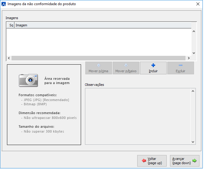Click the images list scroll up arrow

[195, 32]
